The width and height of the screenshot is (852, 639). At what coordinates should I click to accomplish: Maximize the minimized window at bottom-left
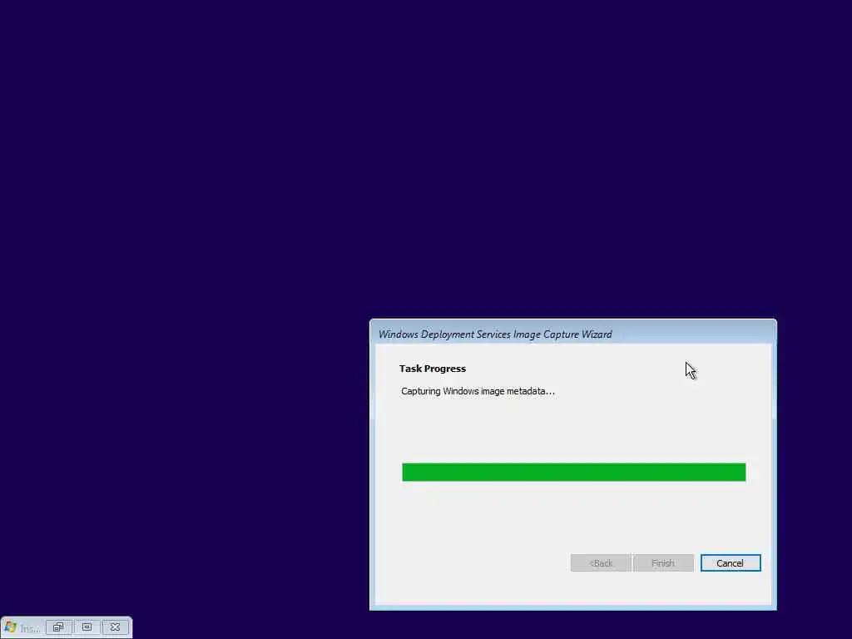point(87,627)
